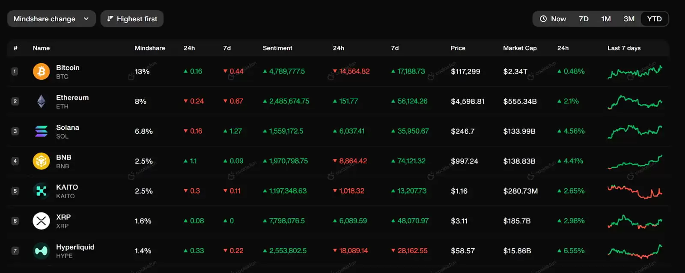
Task: Click the Ethereum diamond logo icon
Action: click(41, 101)
